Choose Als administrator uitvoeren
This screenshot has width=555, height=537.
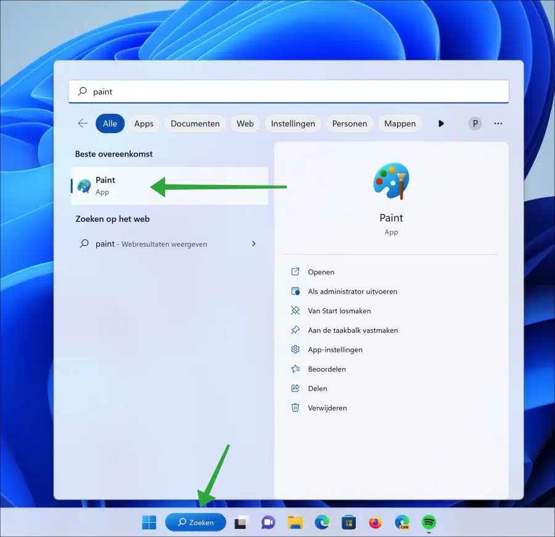point(353,292)
